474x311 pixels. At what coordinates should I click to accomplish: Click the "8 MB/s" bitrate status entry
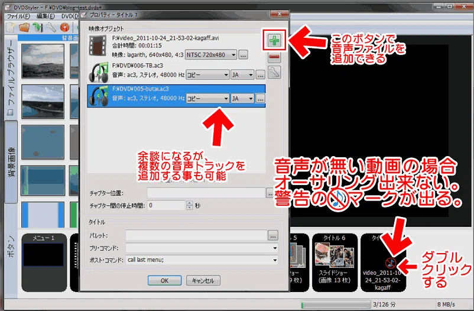point(446,304)
